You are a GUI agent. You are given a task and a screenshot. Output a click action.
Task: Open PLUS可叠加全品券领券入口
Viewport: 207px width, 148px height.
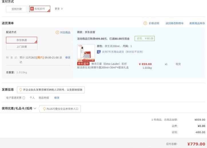tap(62, 109)
